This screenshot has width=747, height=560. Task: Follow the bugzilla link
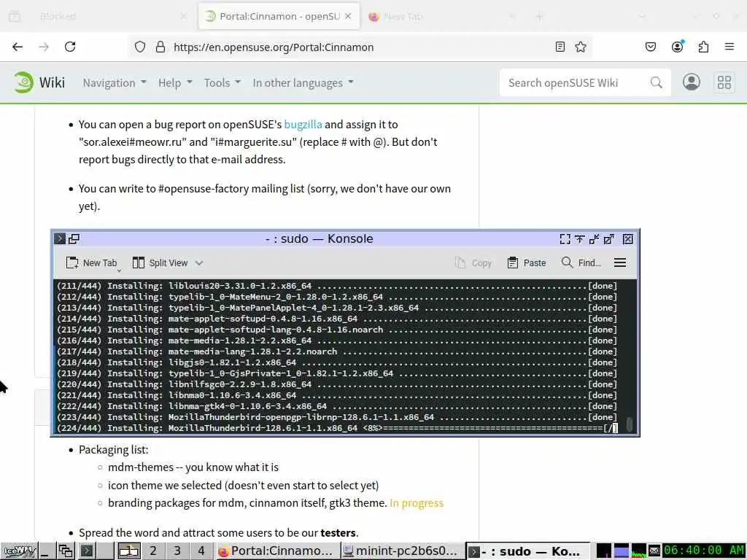(x=303, y=124)
